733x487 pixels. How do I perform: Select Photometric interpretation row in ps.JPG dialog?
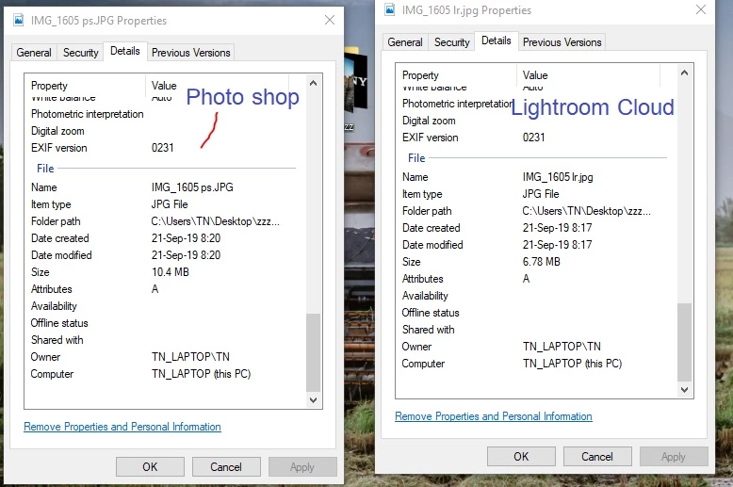[x=166, y=114]
